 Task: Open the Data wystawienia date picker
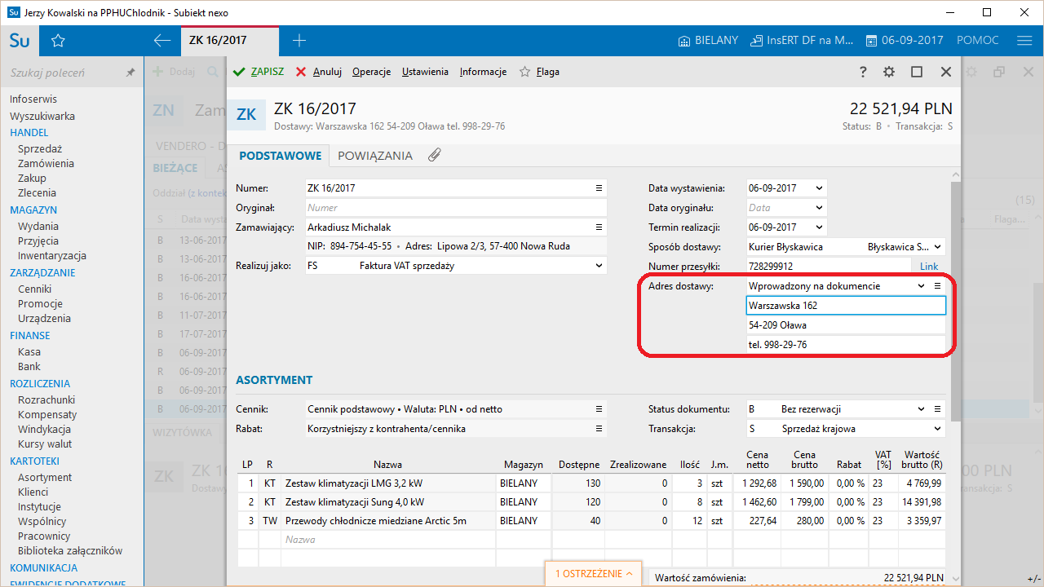(819, 188)
